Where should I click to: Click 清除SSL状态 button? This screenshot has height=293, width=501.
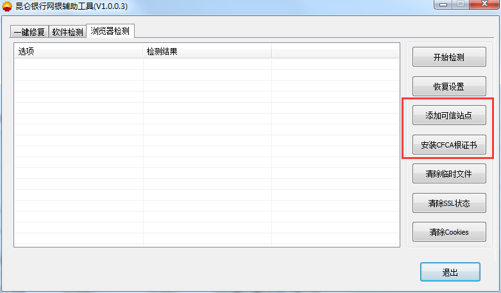pos(449,203)
